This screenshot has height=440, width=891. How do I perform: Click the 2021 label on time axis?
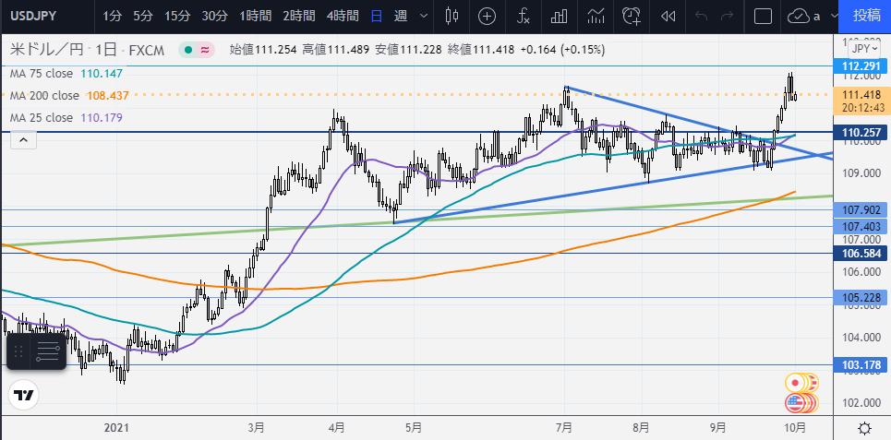tap(116, 427)
